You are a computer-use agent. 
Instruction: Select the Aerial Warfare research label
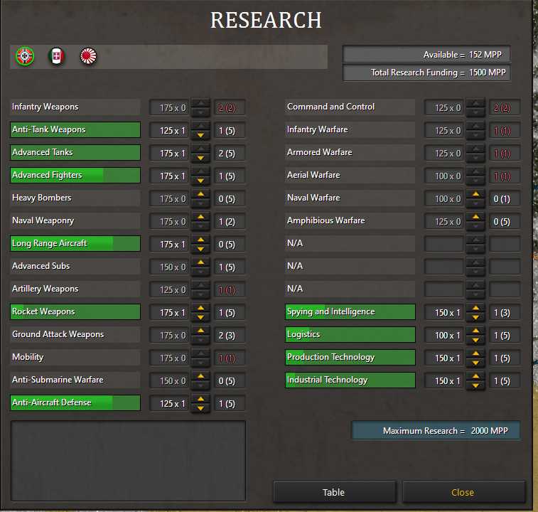pyautogui.click(x=350, y=175)
